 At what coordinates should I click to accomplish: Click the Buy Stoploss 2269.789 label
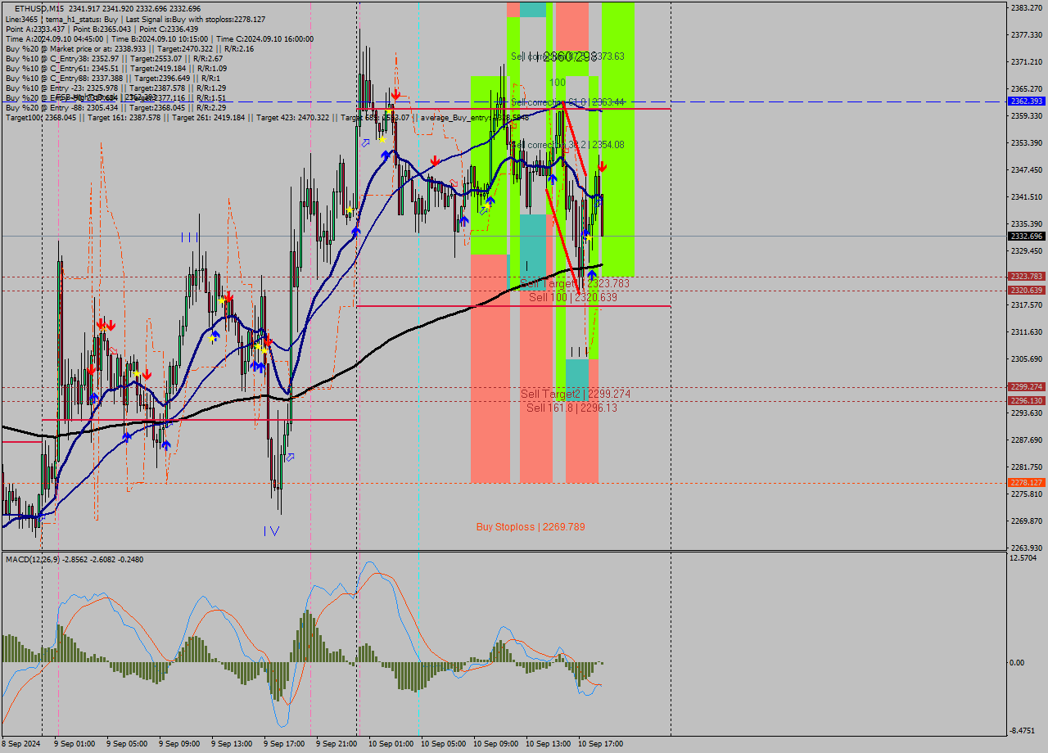pyautogui.click(x=531, y=525)
